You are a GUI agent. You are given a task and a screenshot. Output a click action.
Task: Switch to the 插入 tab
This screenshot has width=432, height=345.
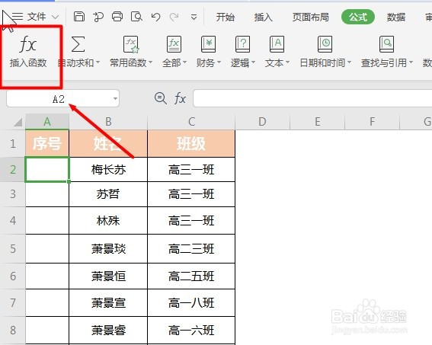tap(263, 17)
